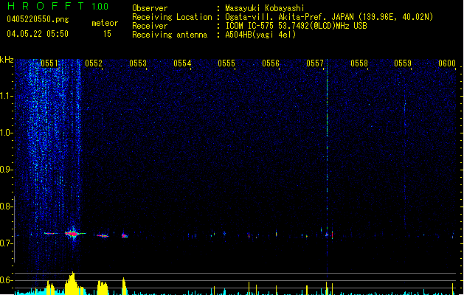Click the 0553 time marker
464x295 pixels.
(138, 63)
